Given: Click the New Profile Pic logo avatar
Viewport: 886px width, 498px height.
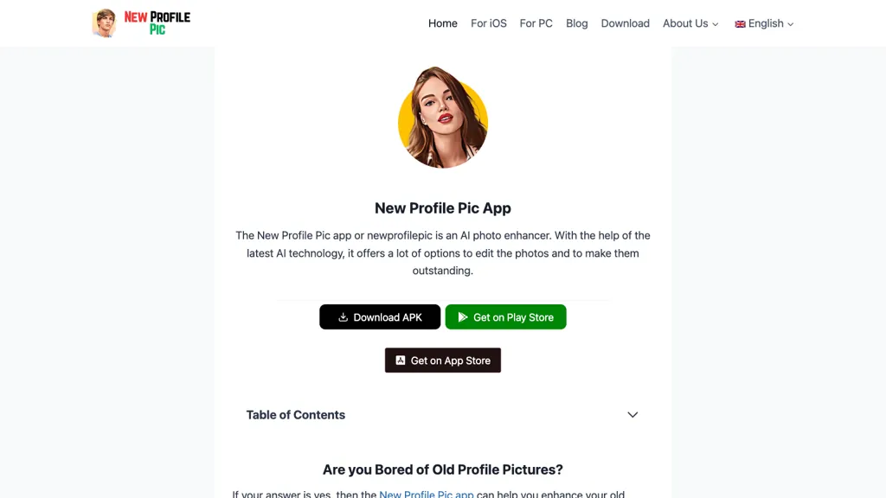Looking at the screenshot, I should point(104,23).
